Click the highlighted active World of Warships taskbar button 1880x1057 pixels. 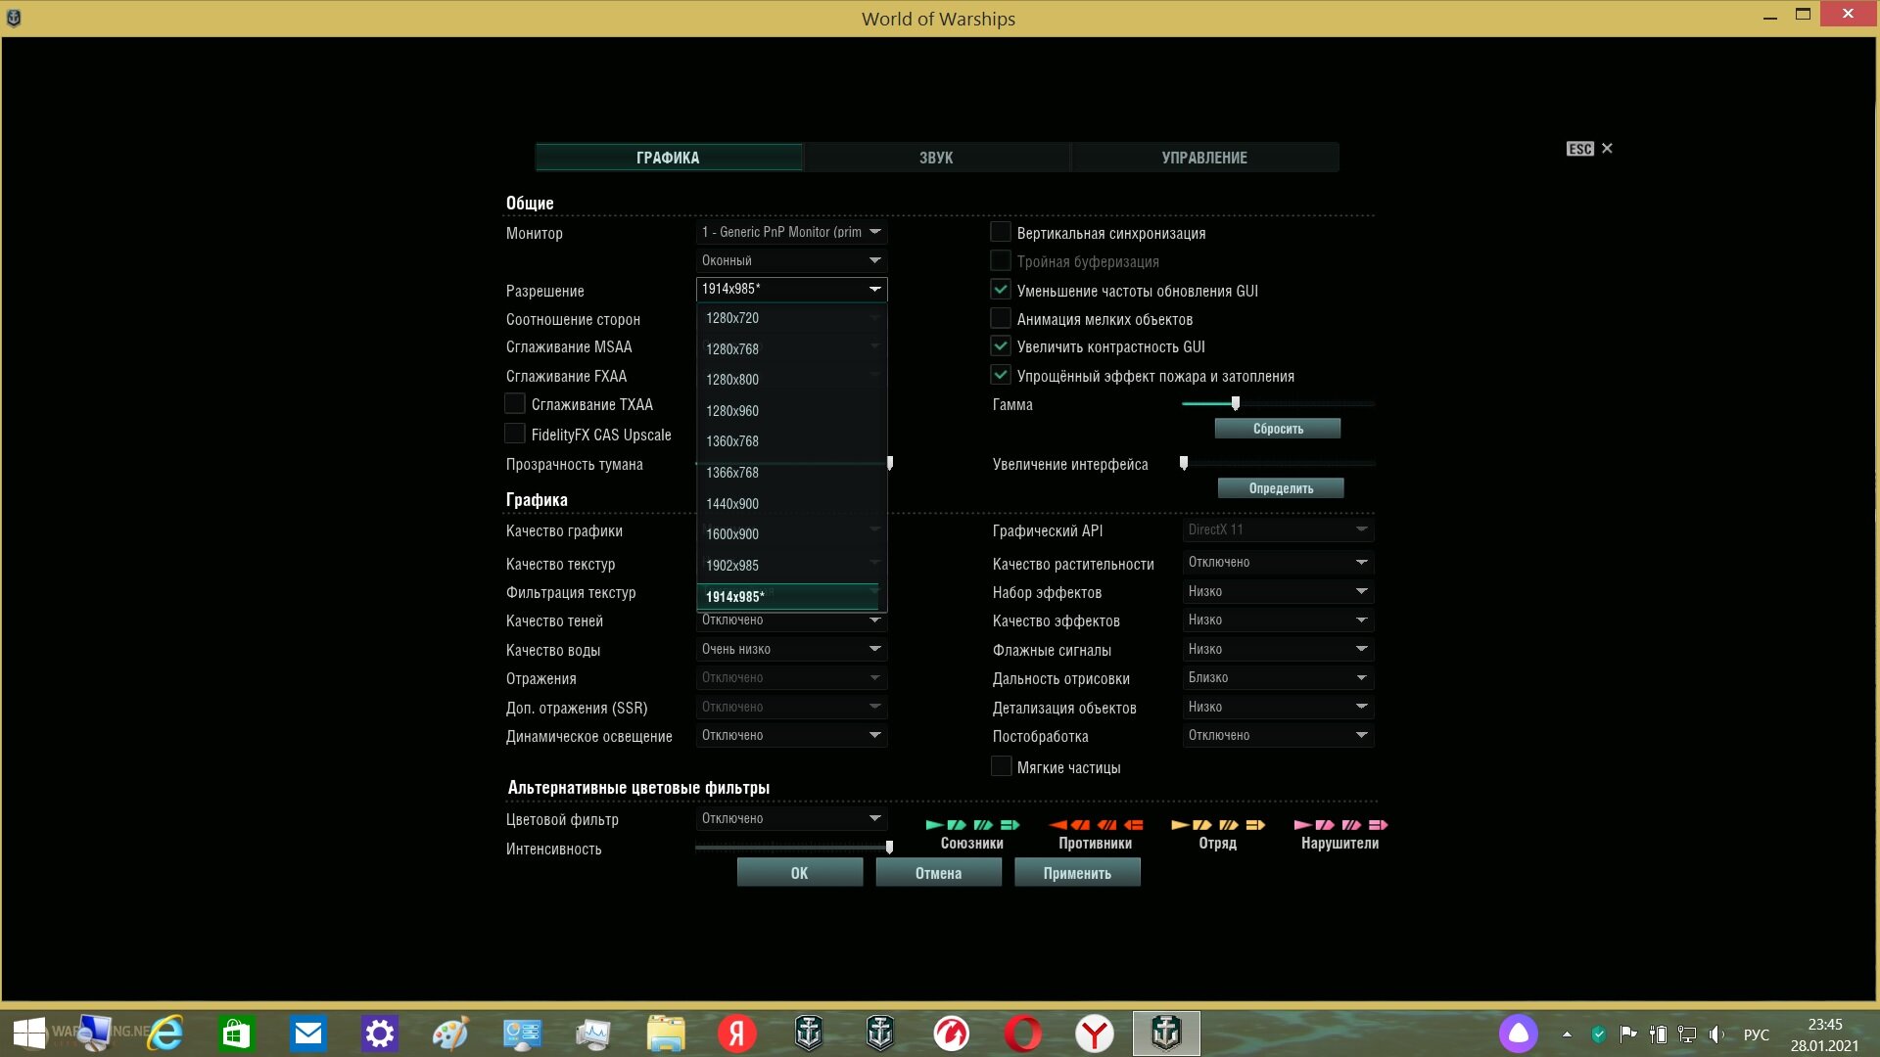1166,1034
